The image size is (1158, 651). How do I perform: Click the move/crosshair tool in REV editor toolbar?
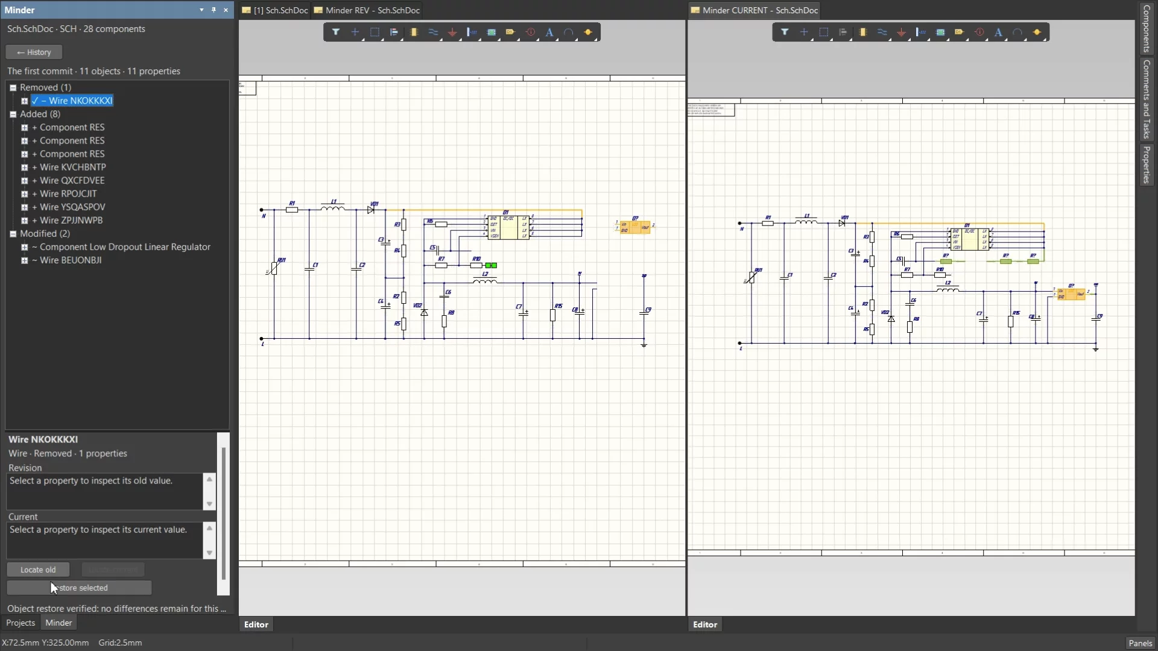[x=355, y=33]
